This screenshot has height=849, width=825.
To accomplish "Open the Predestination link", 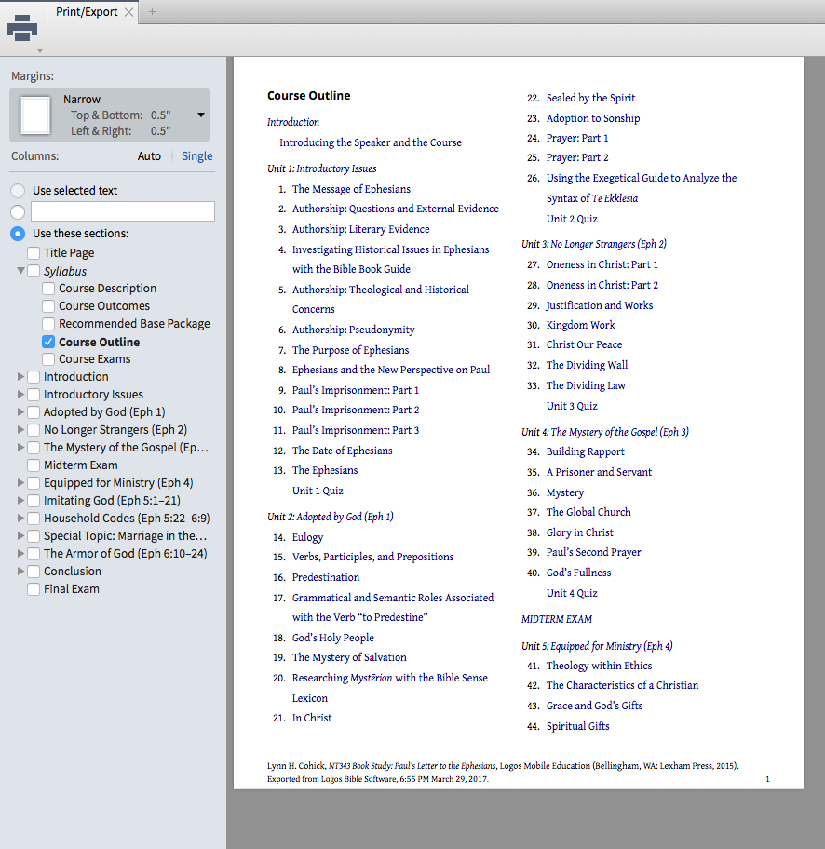I will coord(326,577).
